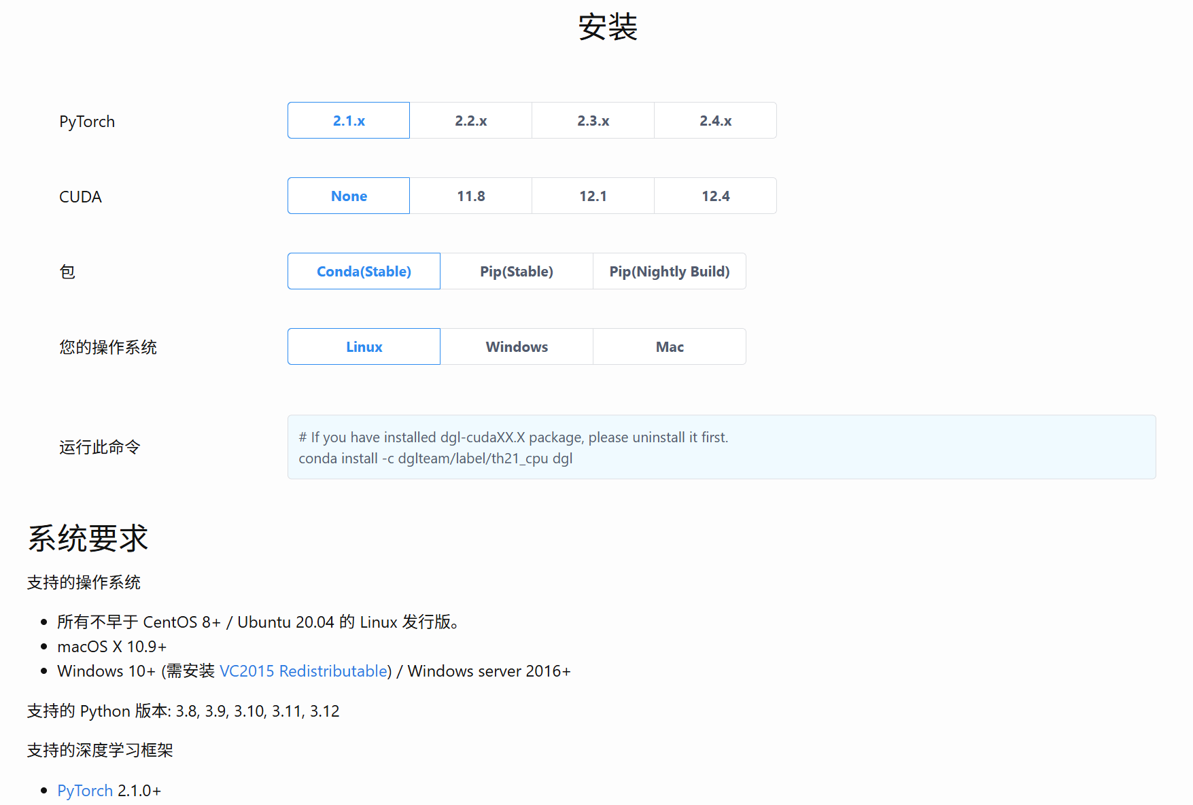The image size is (1193, 805).
Task: Click the 您的操作系统 row label
Action: pyautogui.click(x=108, y=347)
